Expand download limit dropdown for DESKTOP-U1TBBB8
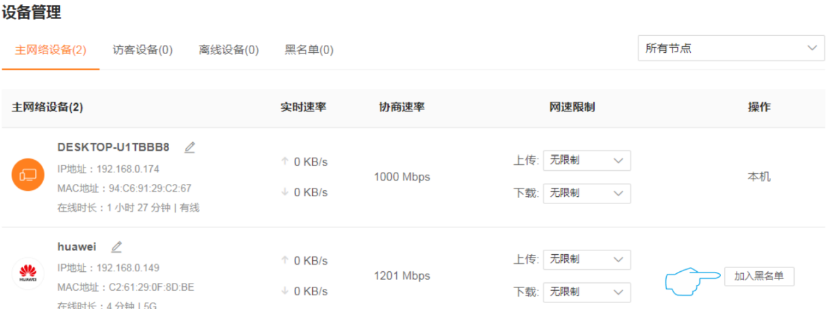 [x=586, y=193]
